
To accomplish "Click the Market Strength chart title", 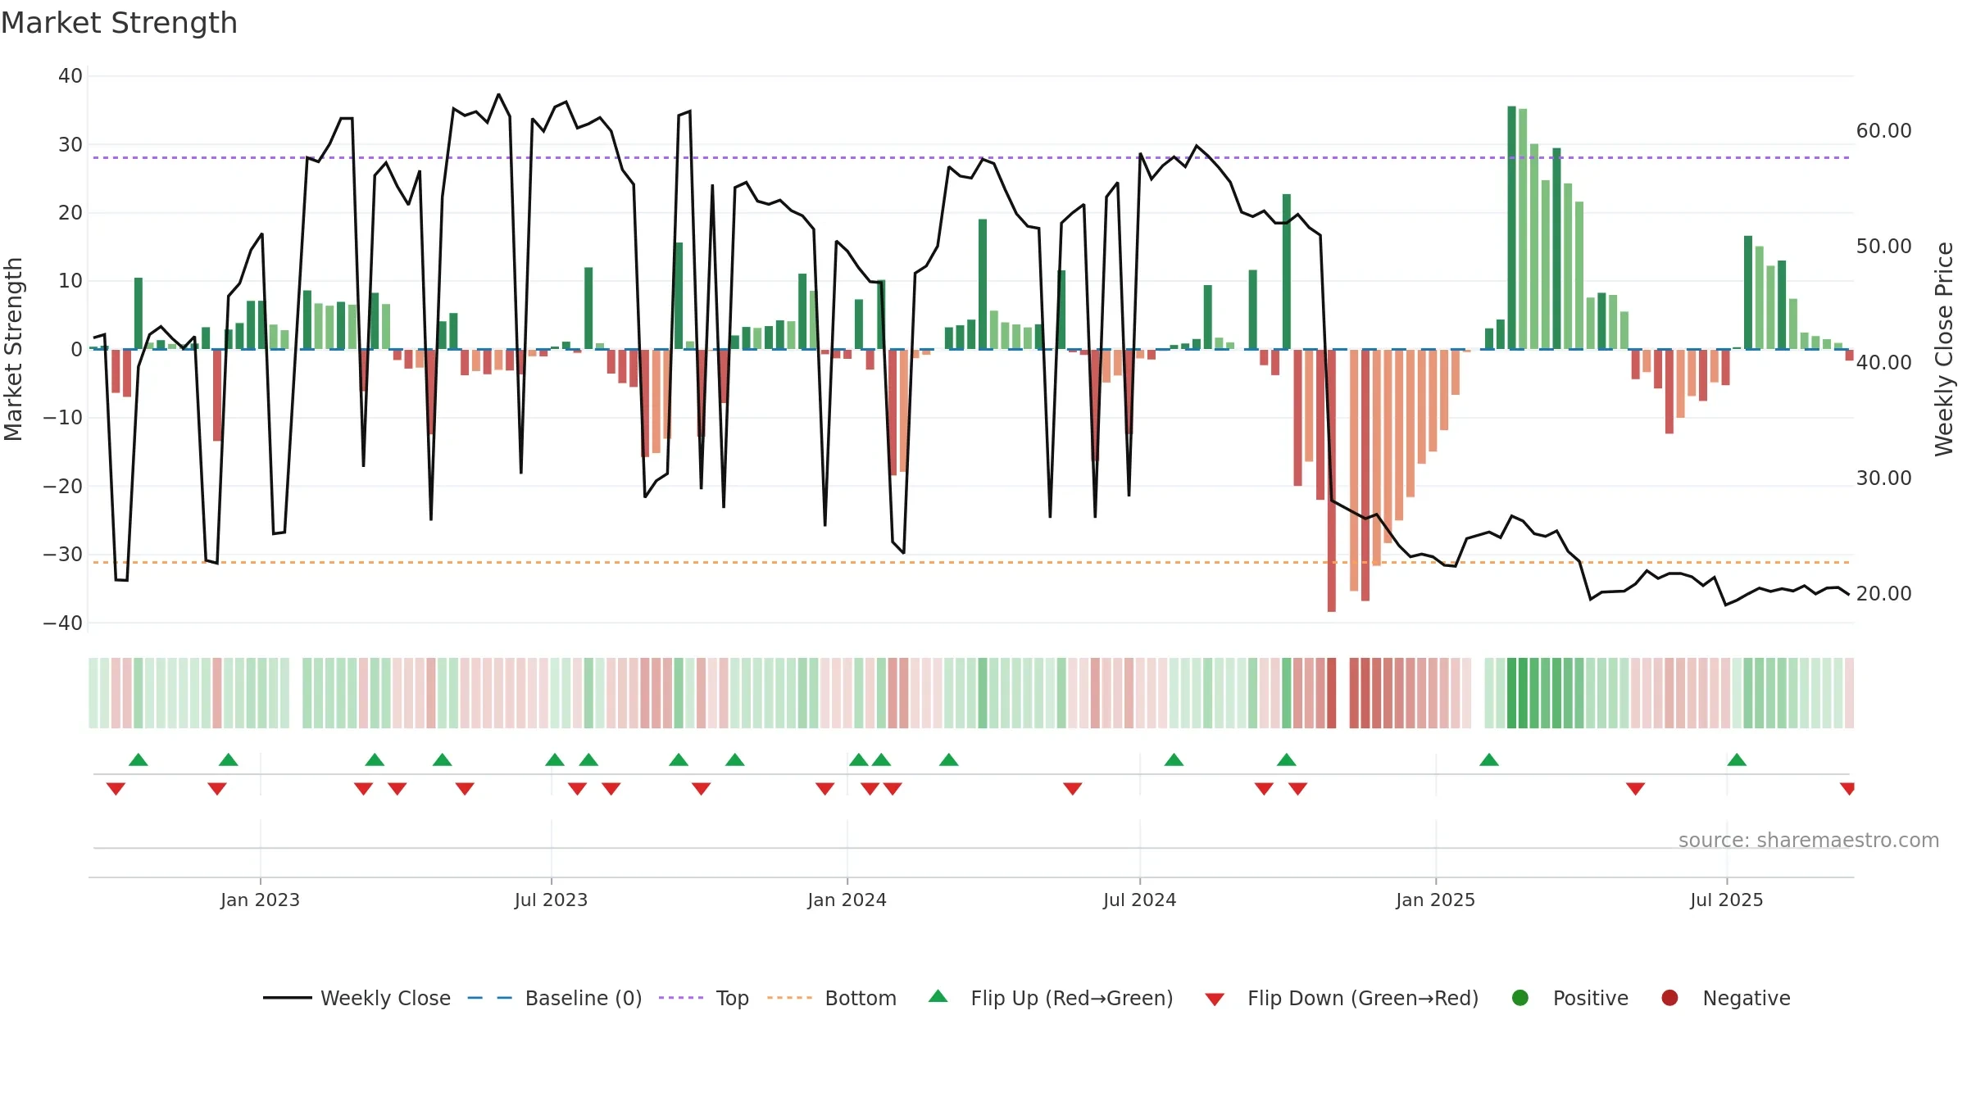I will (x=119, y=23).
